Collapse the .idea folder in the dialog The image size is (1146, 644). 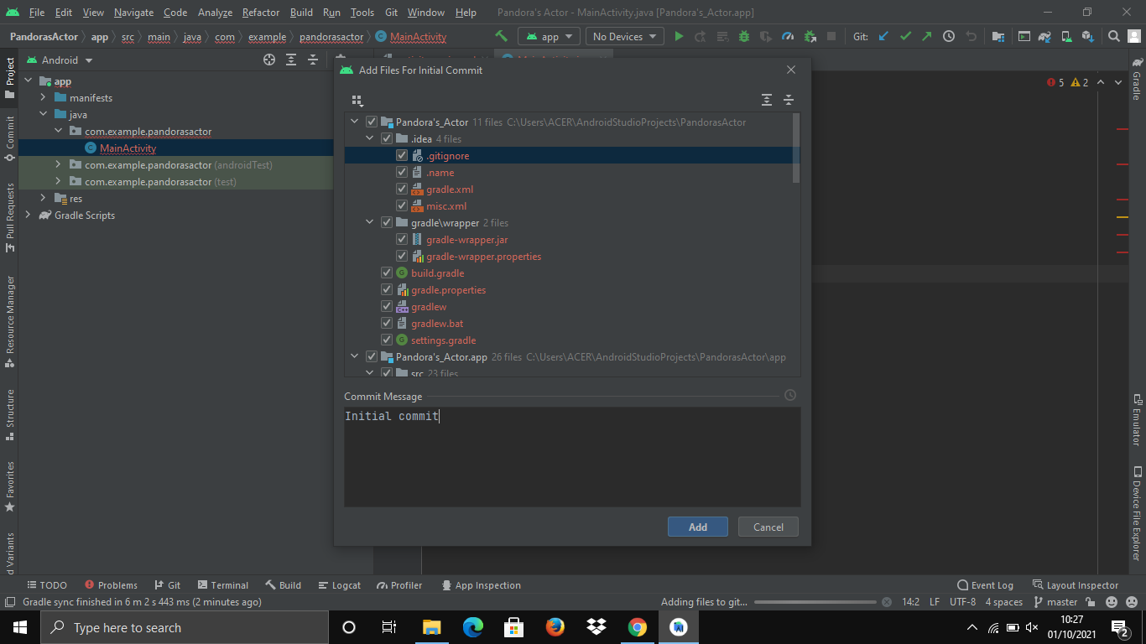369,138
